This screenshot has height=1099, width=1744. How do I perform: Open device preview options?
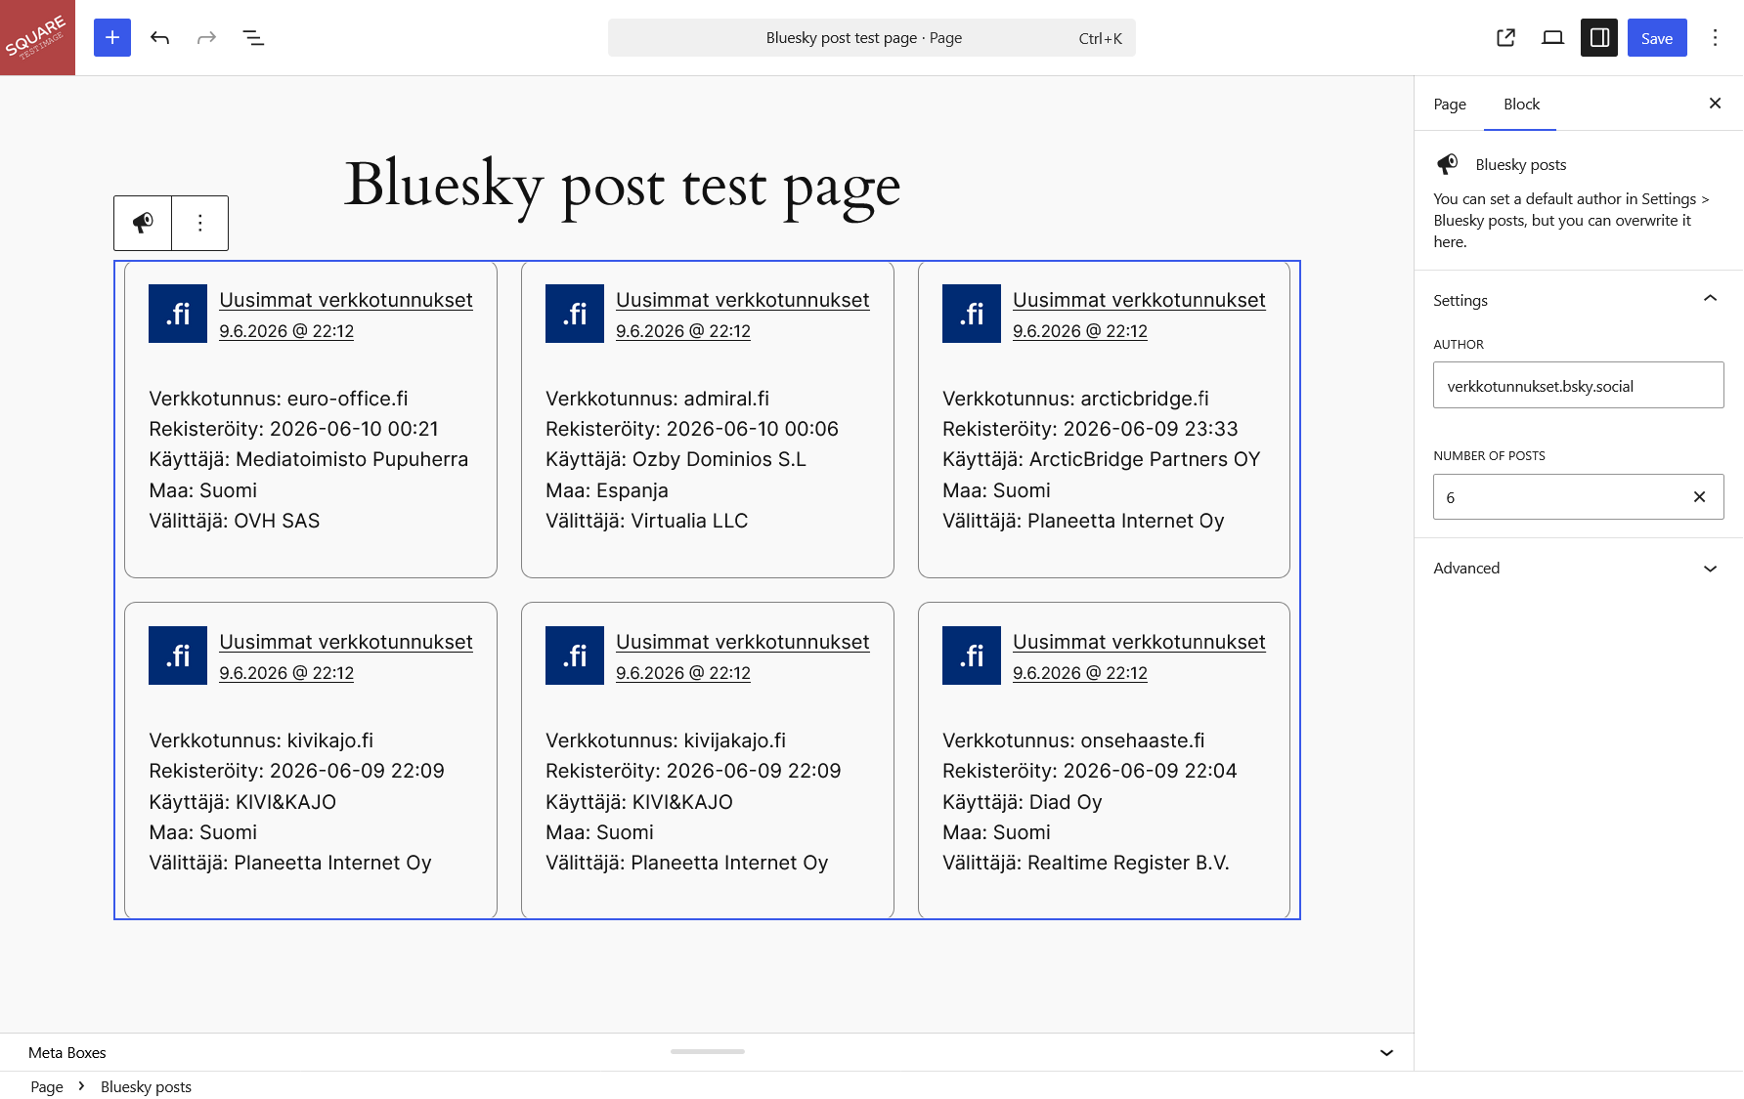click(x=1552, y=38)
